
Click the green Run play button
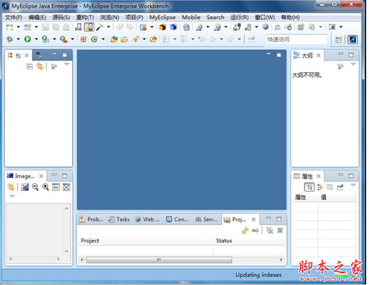27,39
